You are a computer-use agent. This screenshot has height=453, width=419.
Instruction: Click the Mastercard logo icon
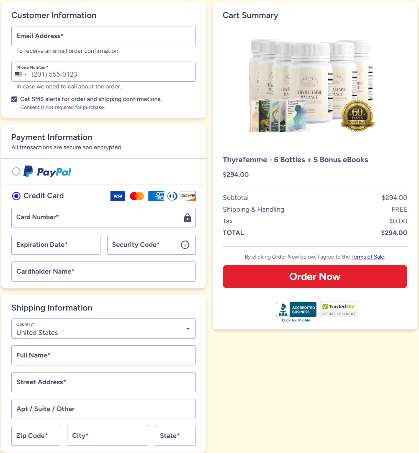pyautogui.click(x=137, y=196)
